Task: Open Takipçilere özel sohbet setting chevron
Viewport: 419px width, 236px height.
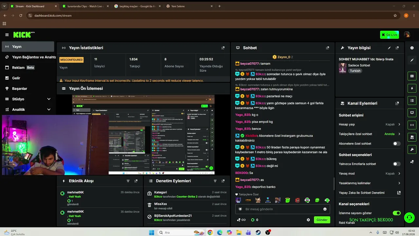Action: [399, 134]
